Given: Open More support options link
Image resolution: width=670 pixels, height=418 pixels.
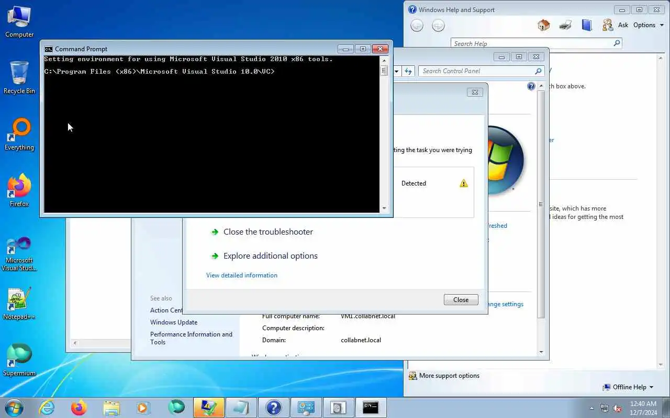Looking at the screenshot, I should [x=449, y=376].
